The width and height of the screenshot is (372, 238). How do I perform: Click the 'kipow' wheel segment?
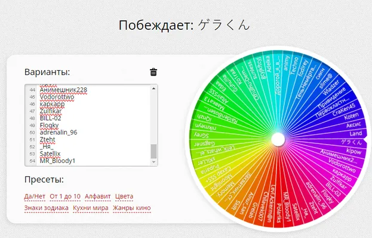pyautogui.click(x=353, y=151)
